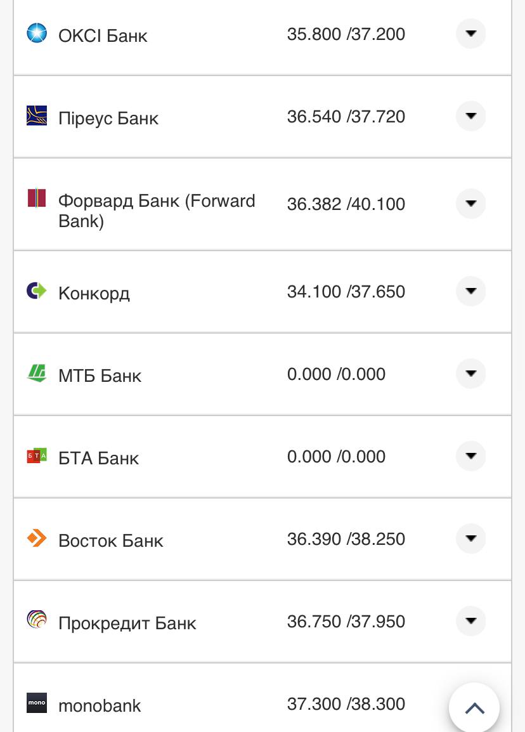Expand the ОКСІ Банк row details
This screenshot has width=525, height=732.
coord(470,34)
